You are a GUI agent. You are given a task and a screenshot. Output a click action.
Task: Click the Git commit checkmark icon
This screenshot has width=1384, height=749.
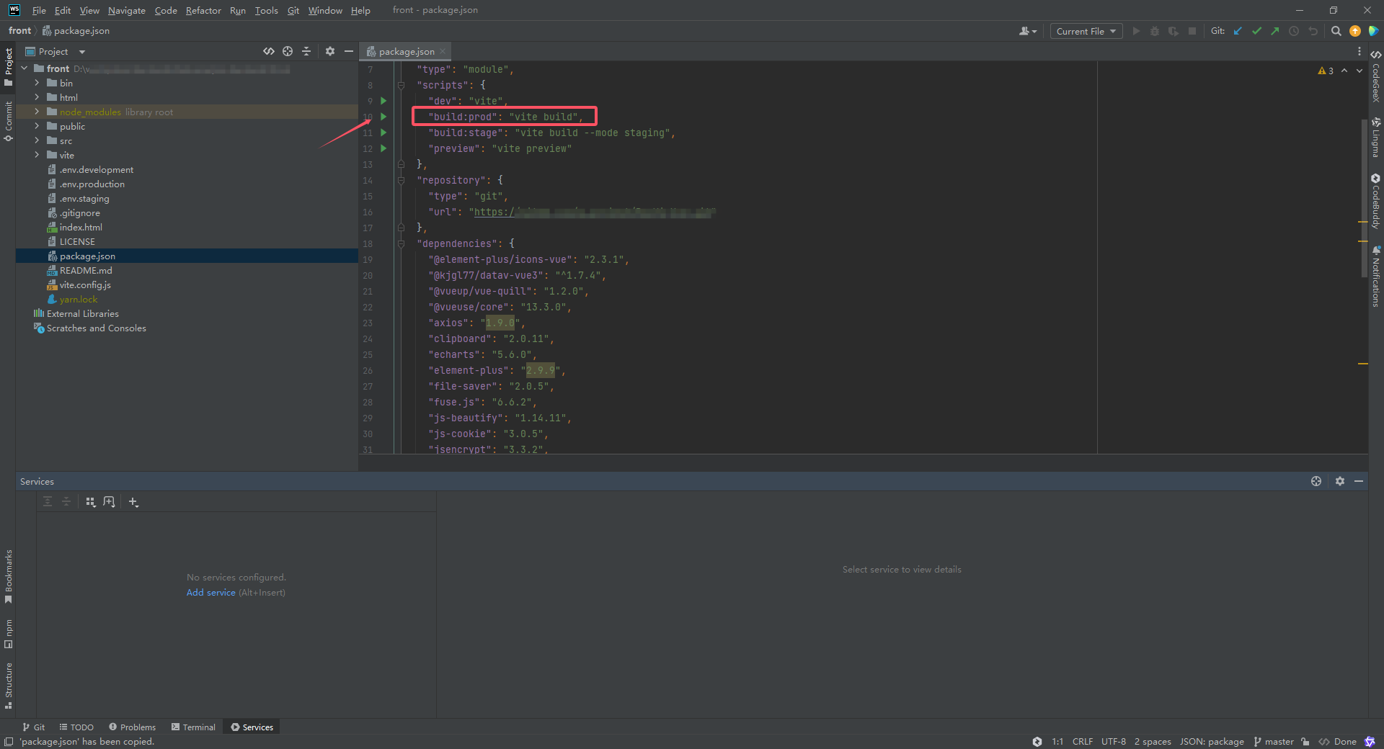1256,31
